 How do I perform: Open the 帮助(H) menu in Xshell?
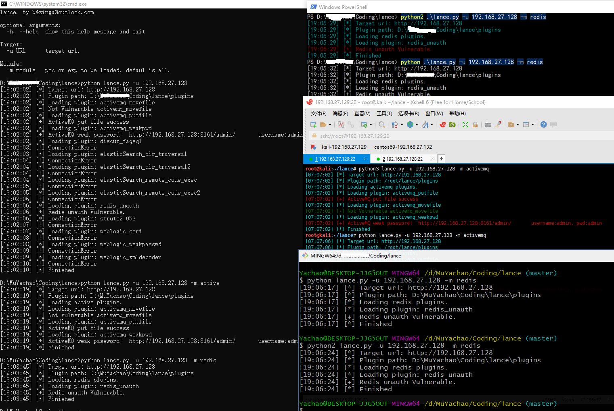(457, 114)
